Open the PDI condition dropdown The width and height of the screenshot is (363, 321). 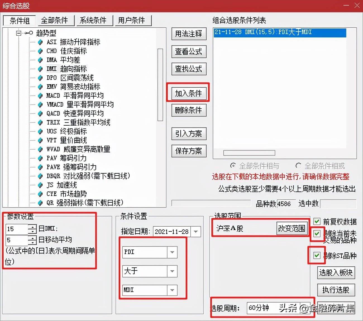[x=172, y=252]
